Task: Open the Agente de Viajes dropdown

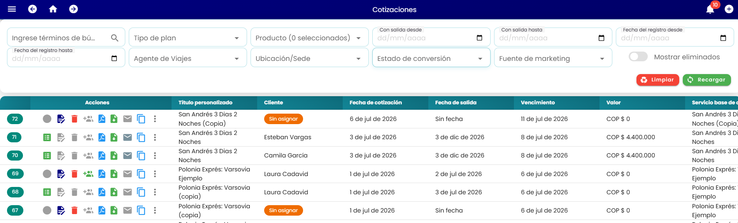Action: (x=188, y=58)
